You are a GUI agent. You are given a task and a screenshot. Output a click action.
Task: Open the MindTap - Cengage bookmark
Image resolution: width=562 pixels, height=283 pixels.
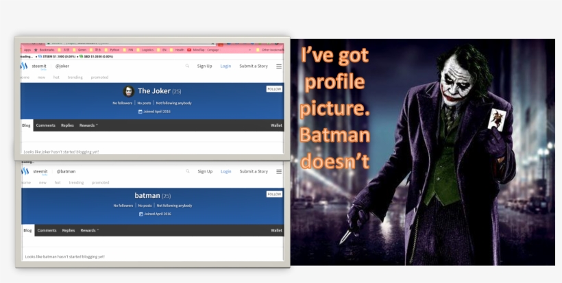pos(204,50)
